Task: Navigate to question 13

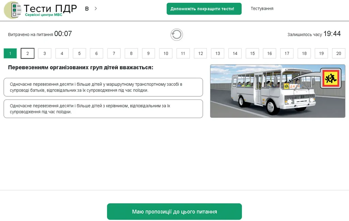Action: (x=218, y=53)
